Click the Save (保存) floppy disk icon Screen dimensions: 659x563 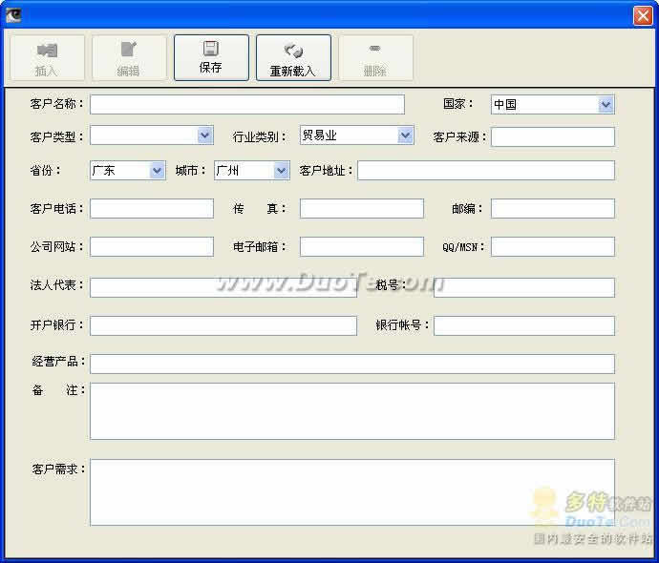click(x=210, y=49)
